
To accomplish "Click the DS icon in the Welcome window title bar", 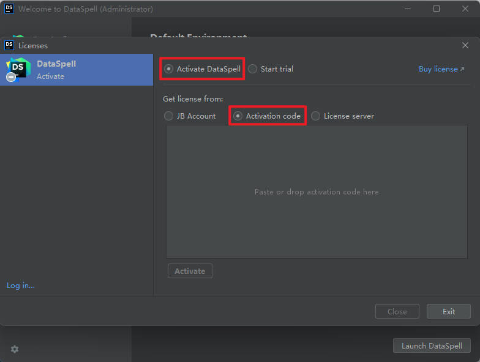I will click(9, 9).
